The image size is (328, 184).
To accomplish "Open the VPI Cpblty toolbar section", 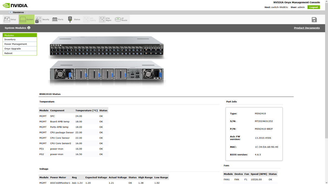I will point(90,19).
